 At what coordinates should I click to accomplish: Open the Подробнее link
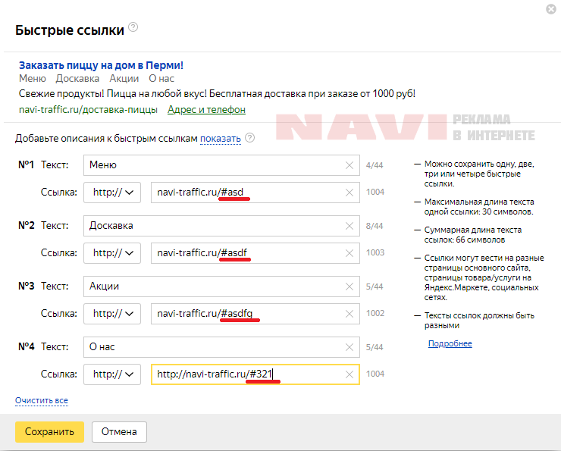click(x=450, y=343)
